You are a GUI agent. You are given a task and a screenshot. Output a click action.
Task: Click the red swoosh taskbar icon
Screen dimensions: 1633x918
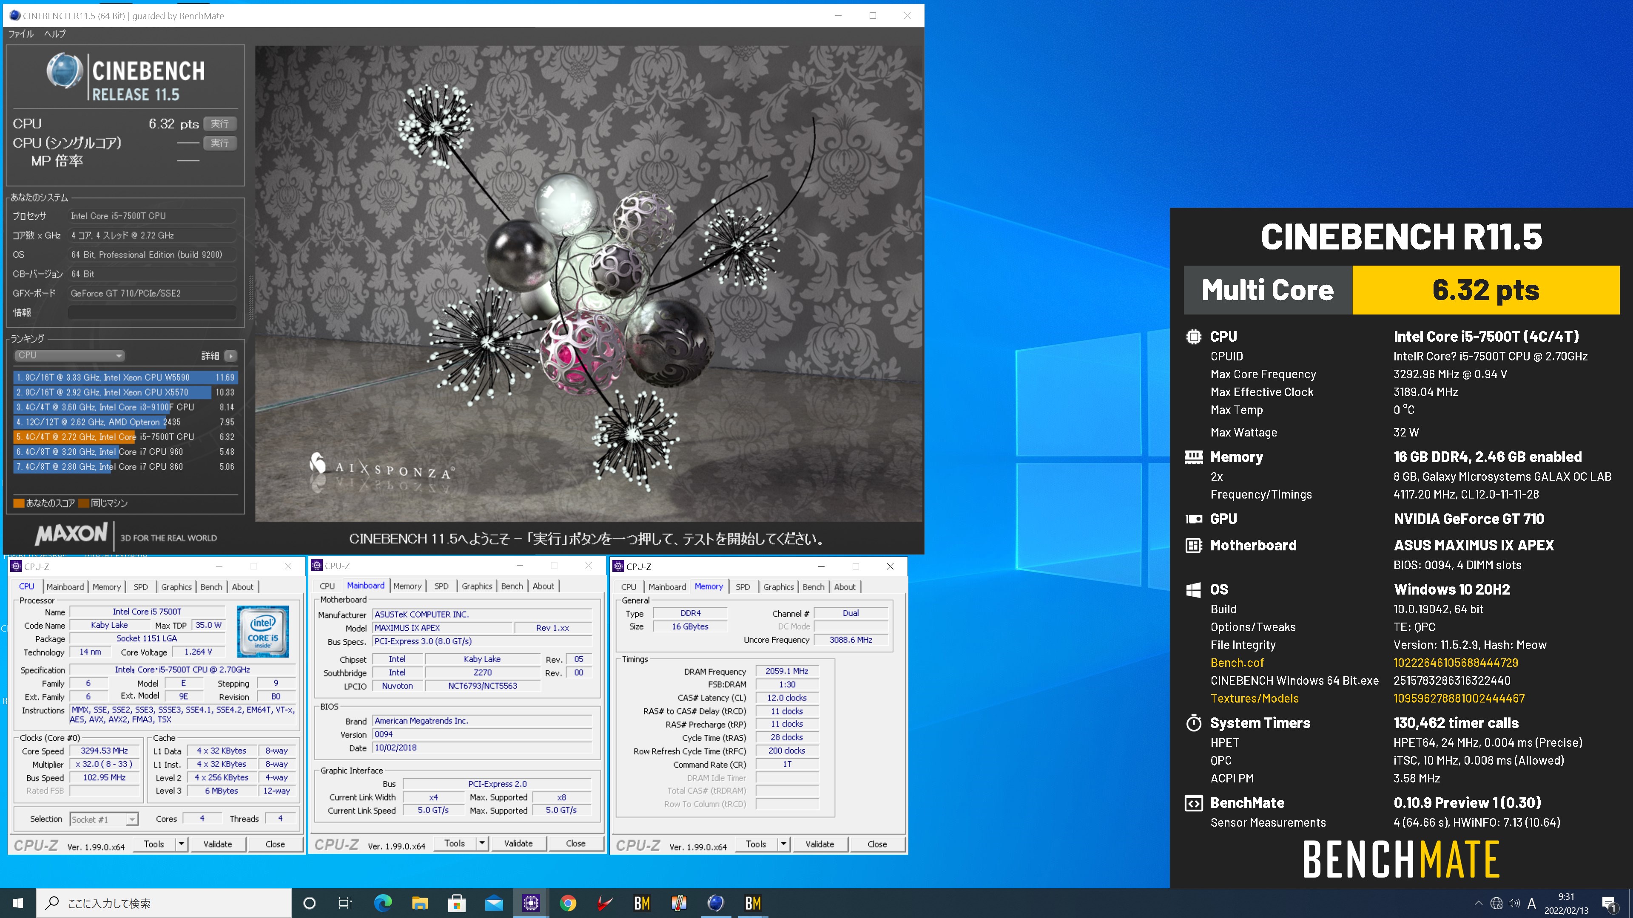605,903
